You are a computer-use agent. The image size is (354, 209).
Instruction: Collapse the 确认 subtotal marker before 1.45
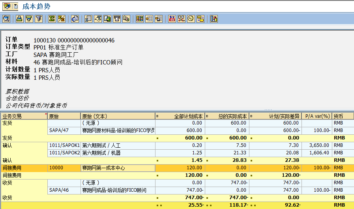click(x=157, y=161)
